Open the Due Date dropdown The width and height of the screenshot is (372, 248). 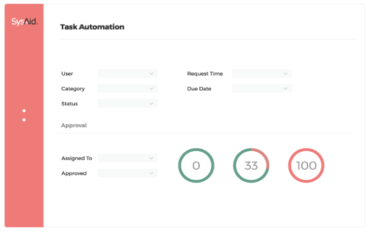click(262, 89)
